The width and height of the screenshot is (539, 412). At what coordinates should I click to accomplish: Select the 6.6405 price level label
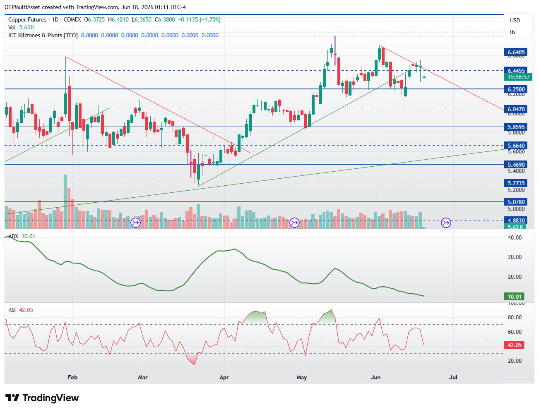click(516, 52)
